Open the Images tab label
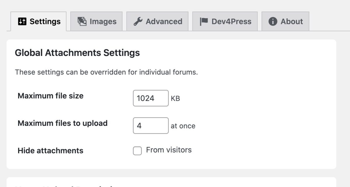 click(103, 22)
